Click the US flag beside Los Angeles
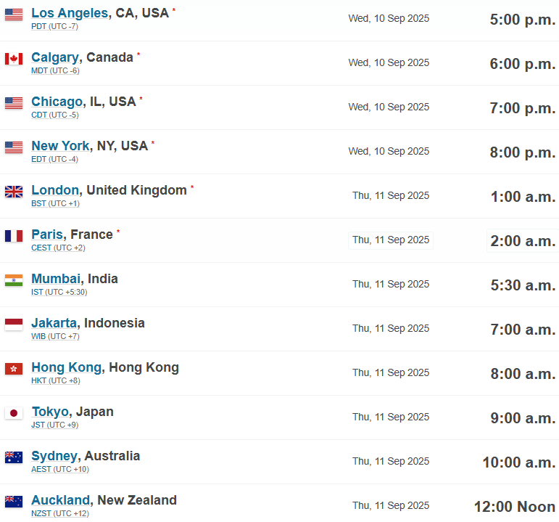This screenshot has width=559, height=522. (x=14, y=15)
